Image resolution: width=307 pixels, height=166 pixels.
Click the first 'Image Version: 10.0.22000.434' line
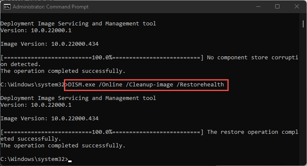tap(50, 44)
